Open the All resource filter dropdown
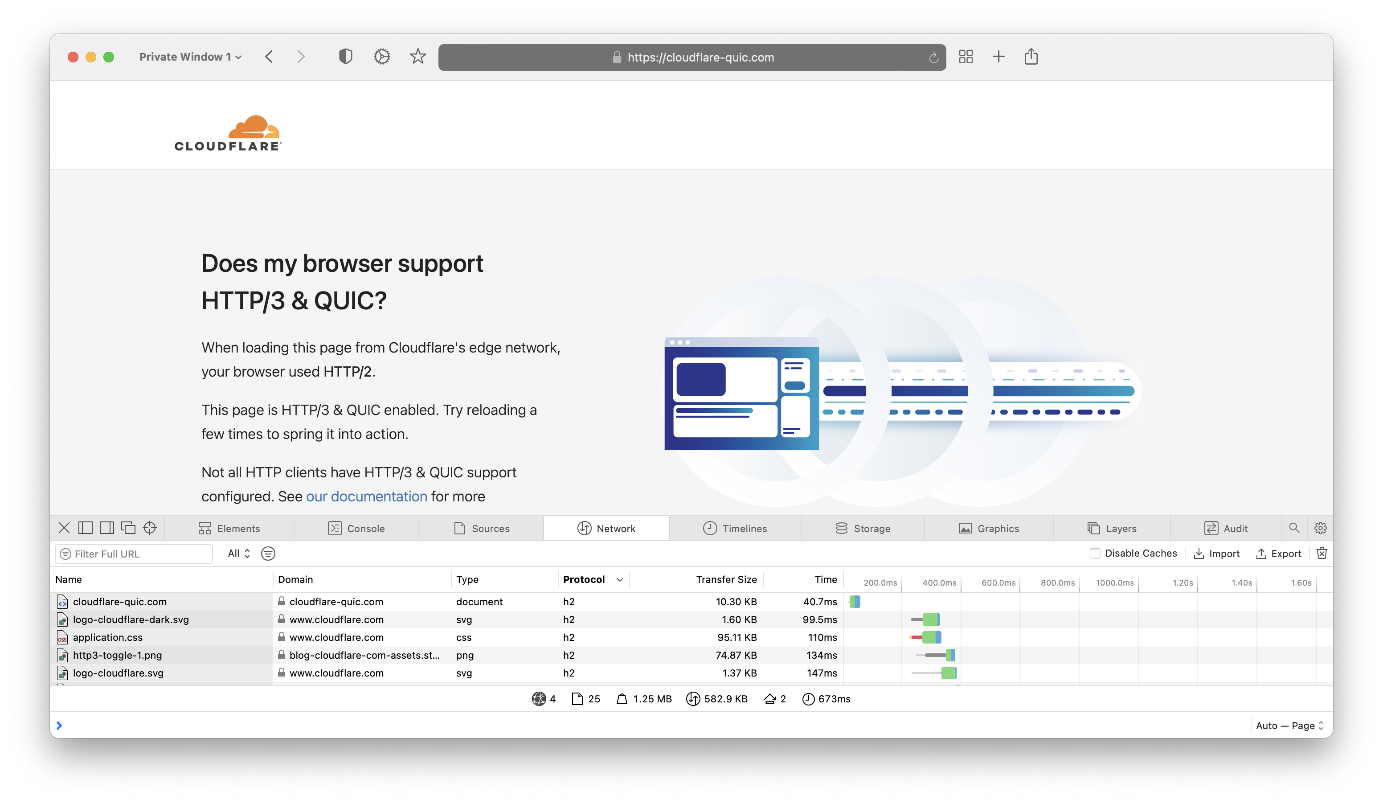1383x804 pixels. pyautogui.click(x=237, y=553)
